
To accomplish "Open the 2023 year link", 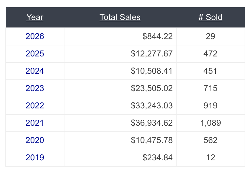I will coord(35,88).
